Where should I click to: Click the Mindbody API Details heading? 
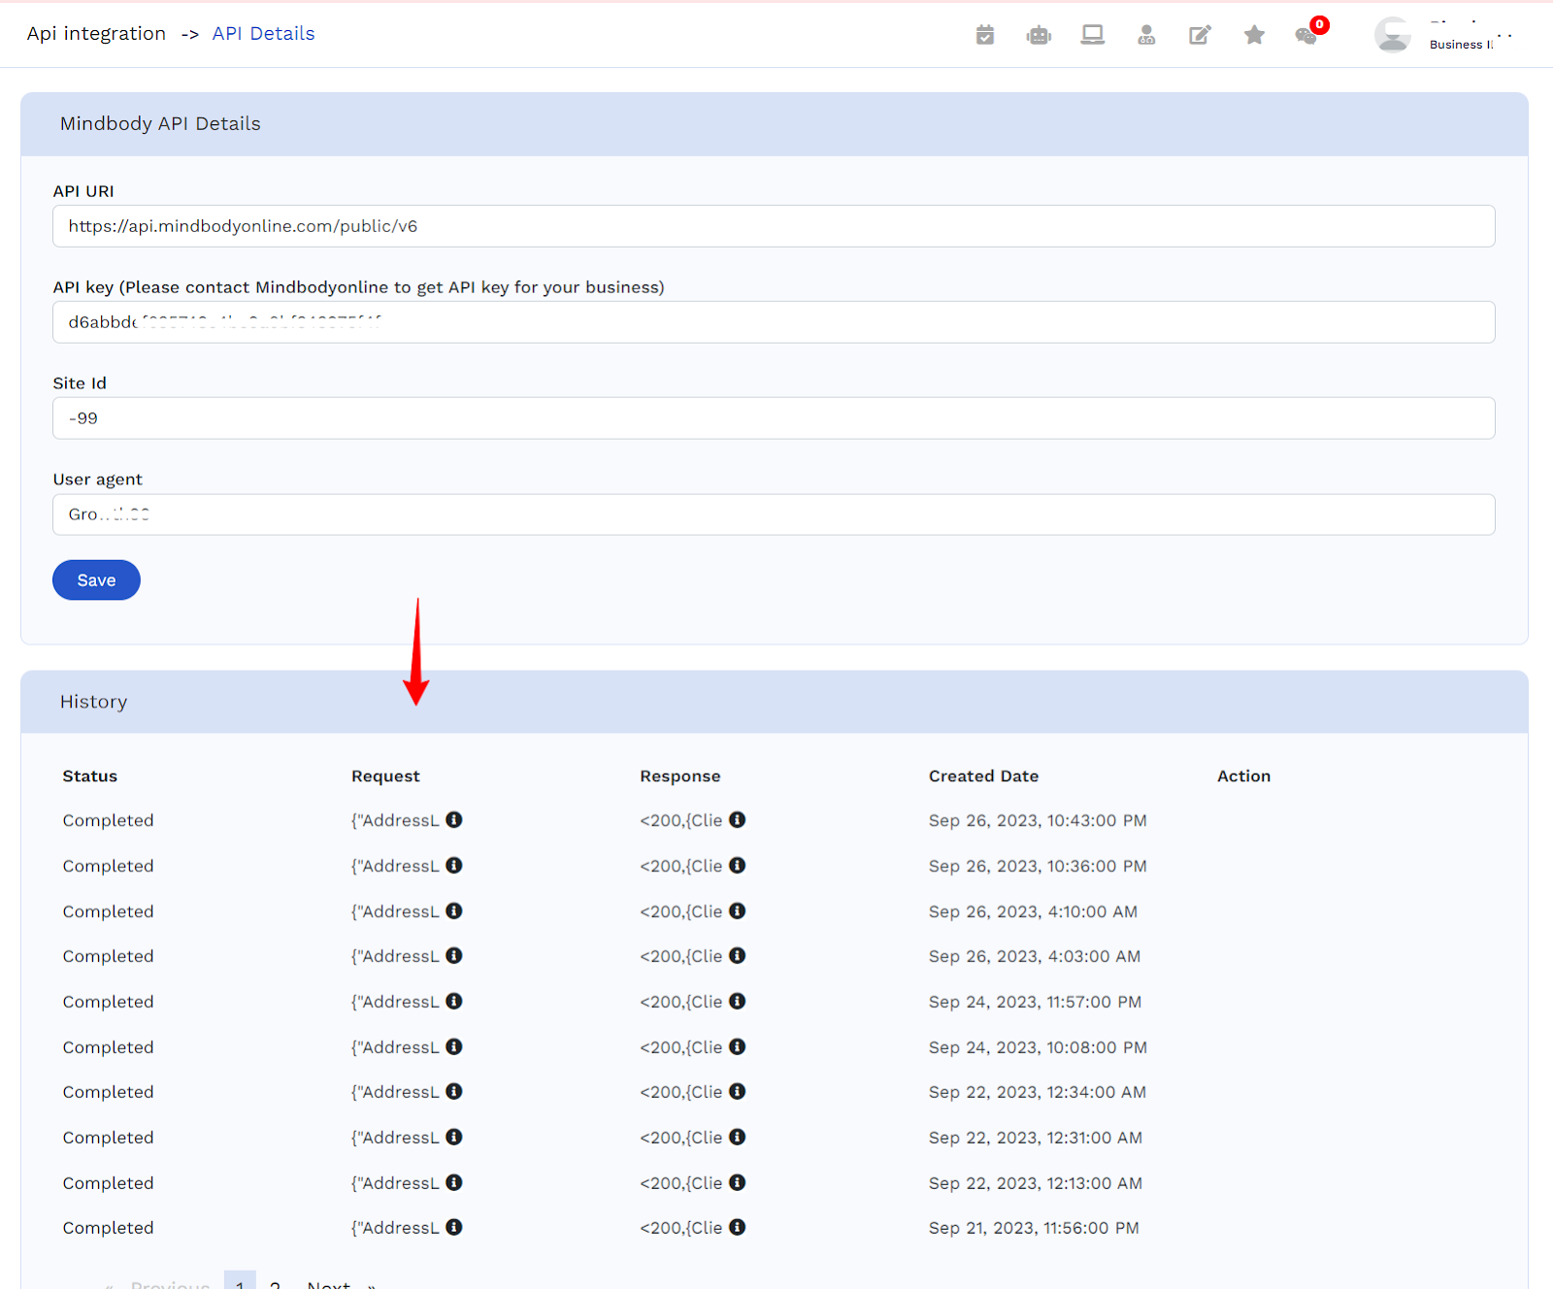(160, 124)
